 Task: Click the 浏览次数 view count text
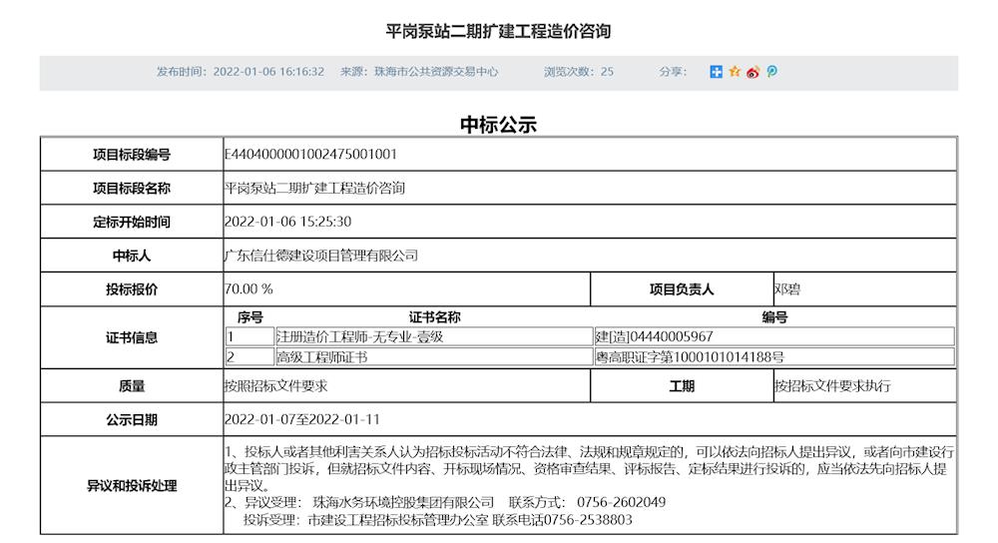pos(578,72)
